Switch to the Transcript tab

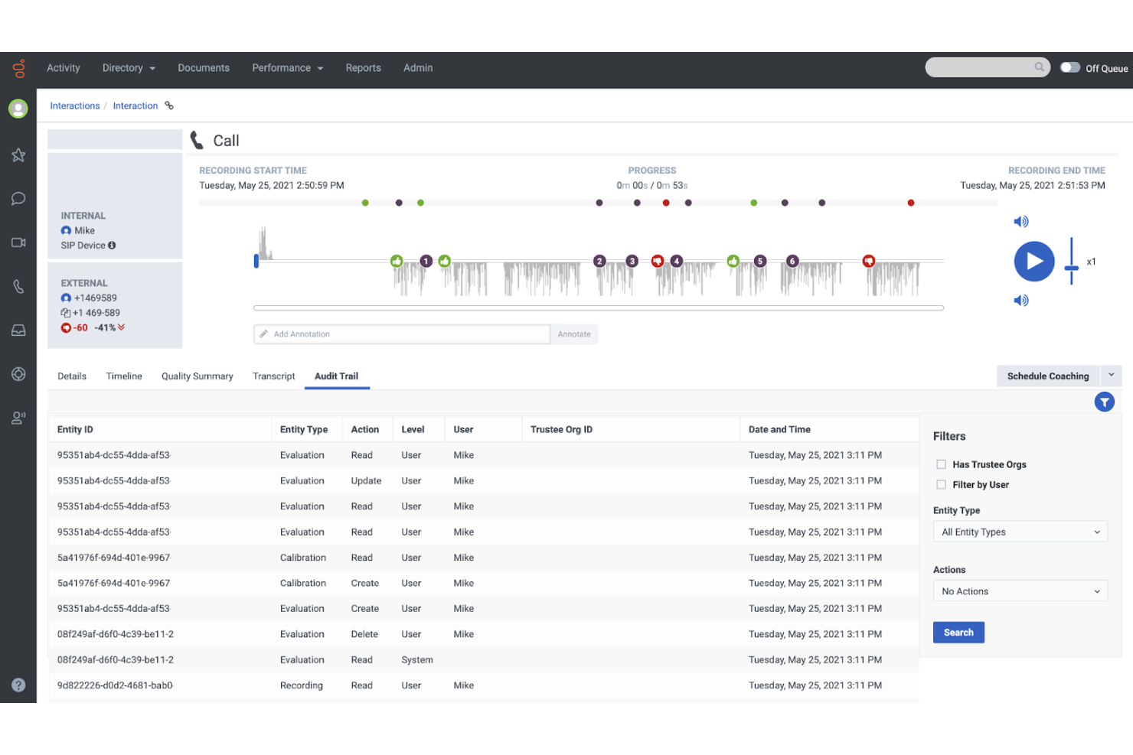273,376
